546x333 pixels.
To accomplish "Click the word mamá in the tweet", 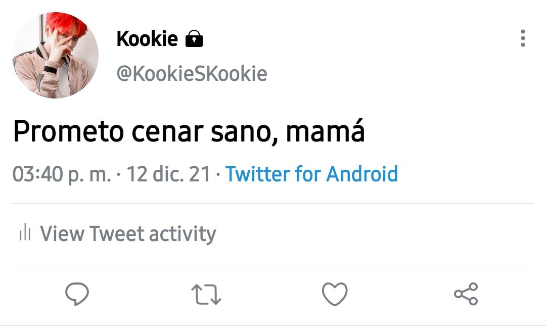I will coord(325,130).
